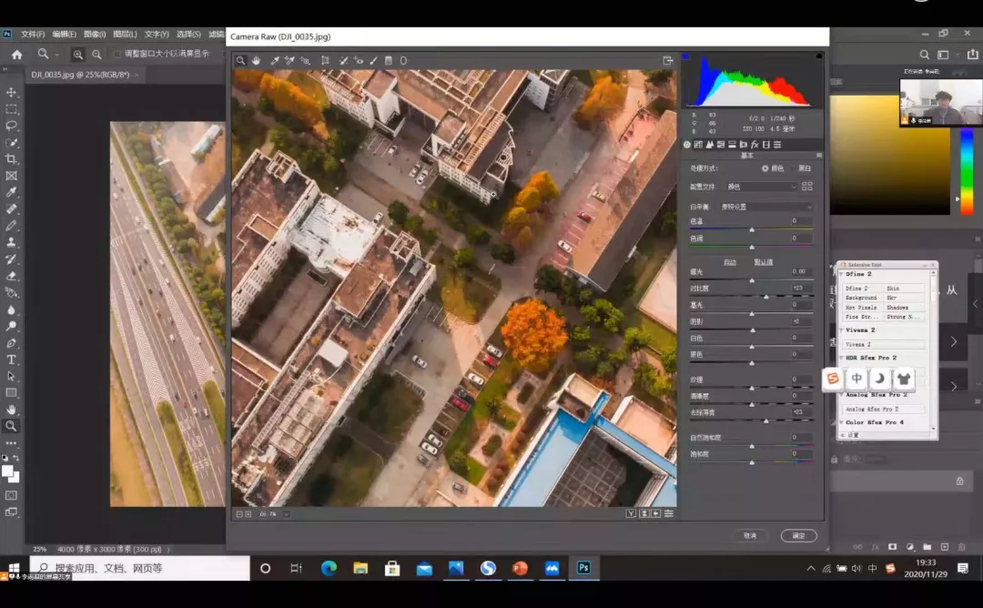Click the 确定 button in Camera Raw
This screenshot has height=608, width=983.
pyautogui.click(x=798, y=536)
